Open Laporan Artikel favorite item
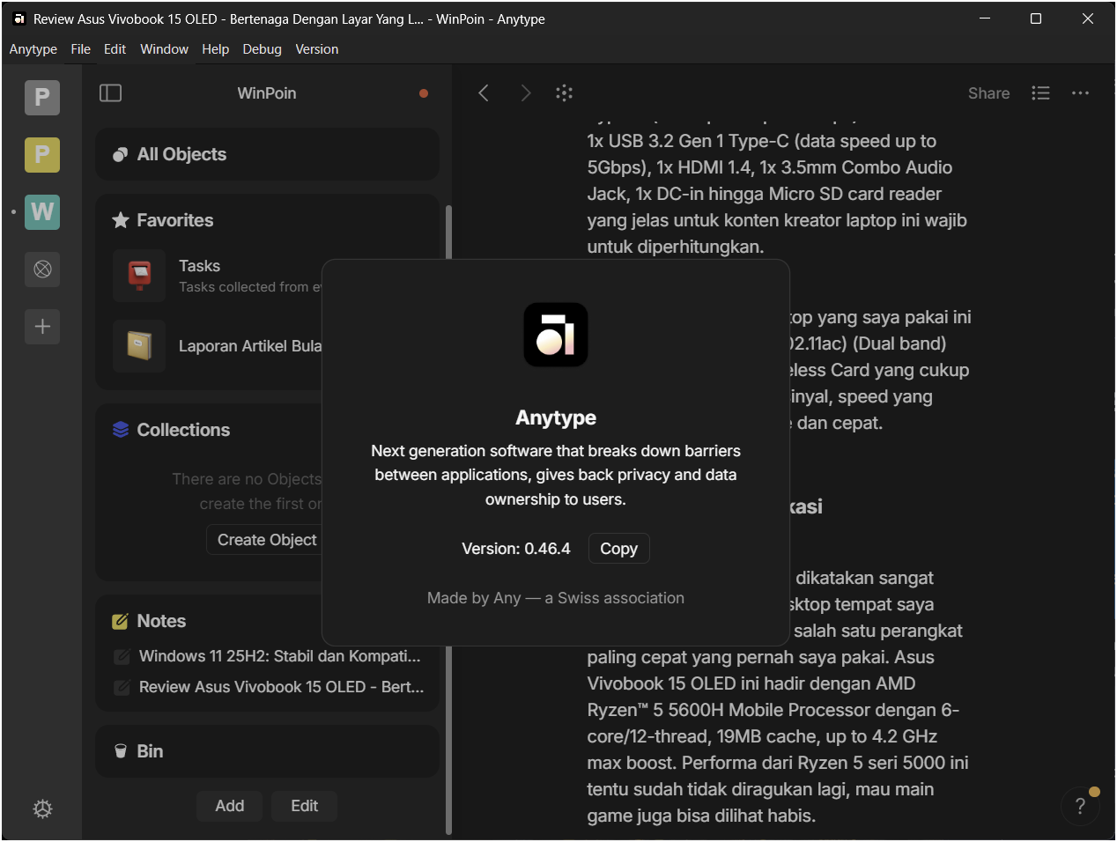 point(218,346)
